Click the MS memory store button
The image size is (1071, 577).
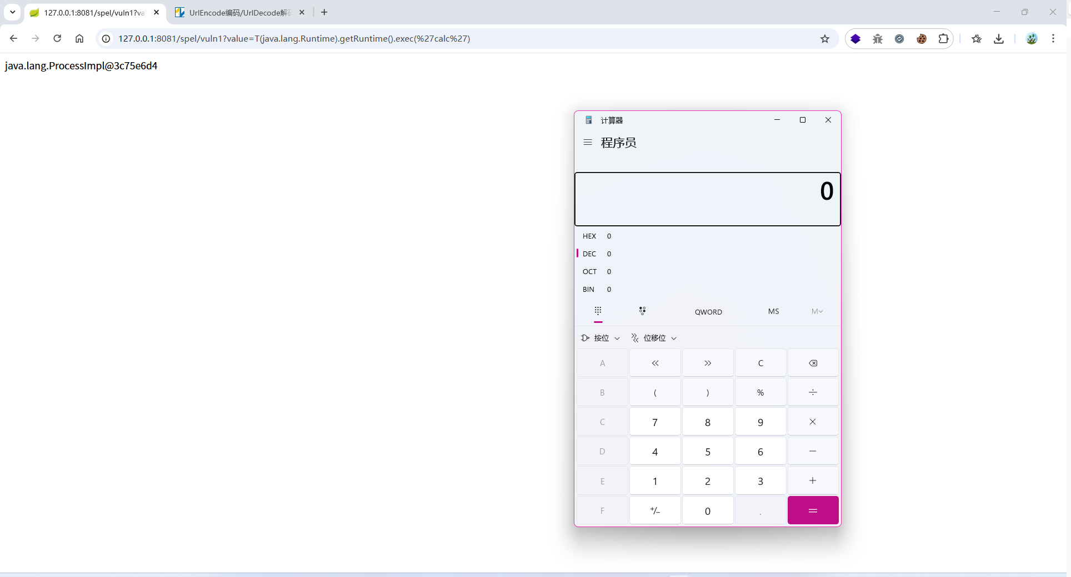(x=773, y=311)
